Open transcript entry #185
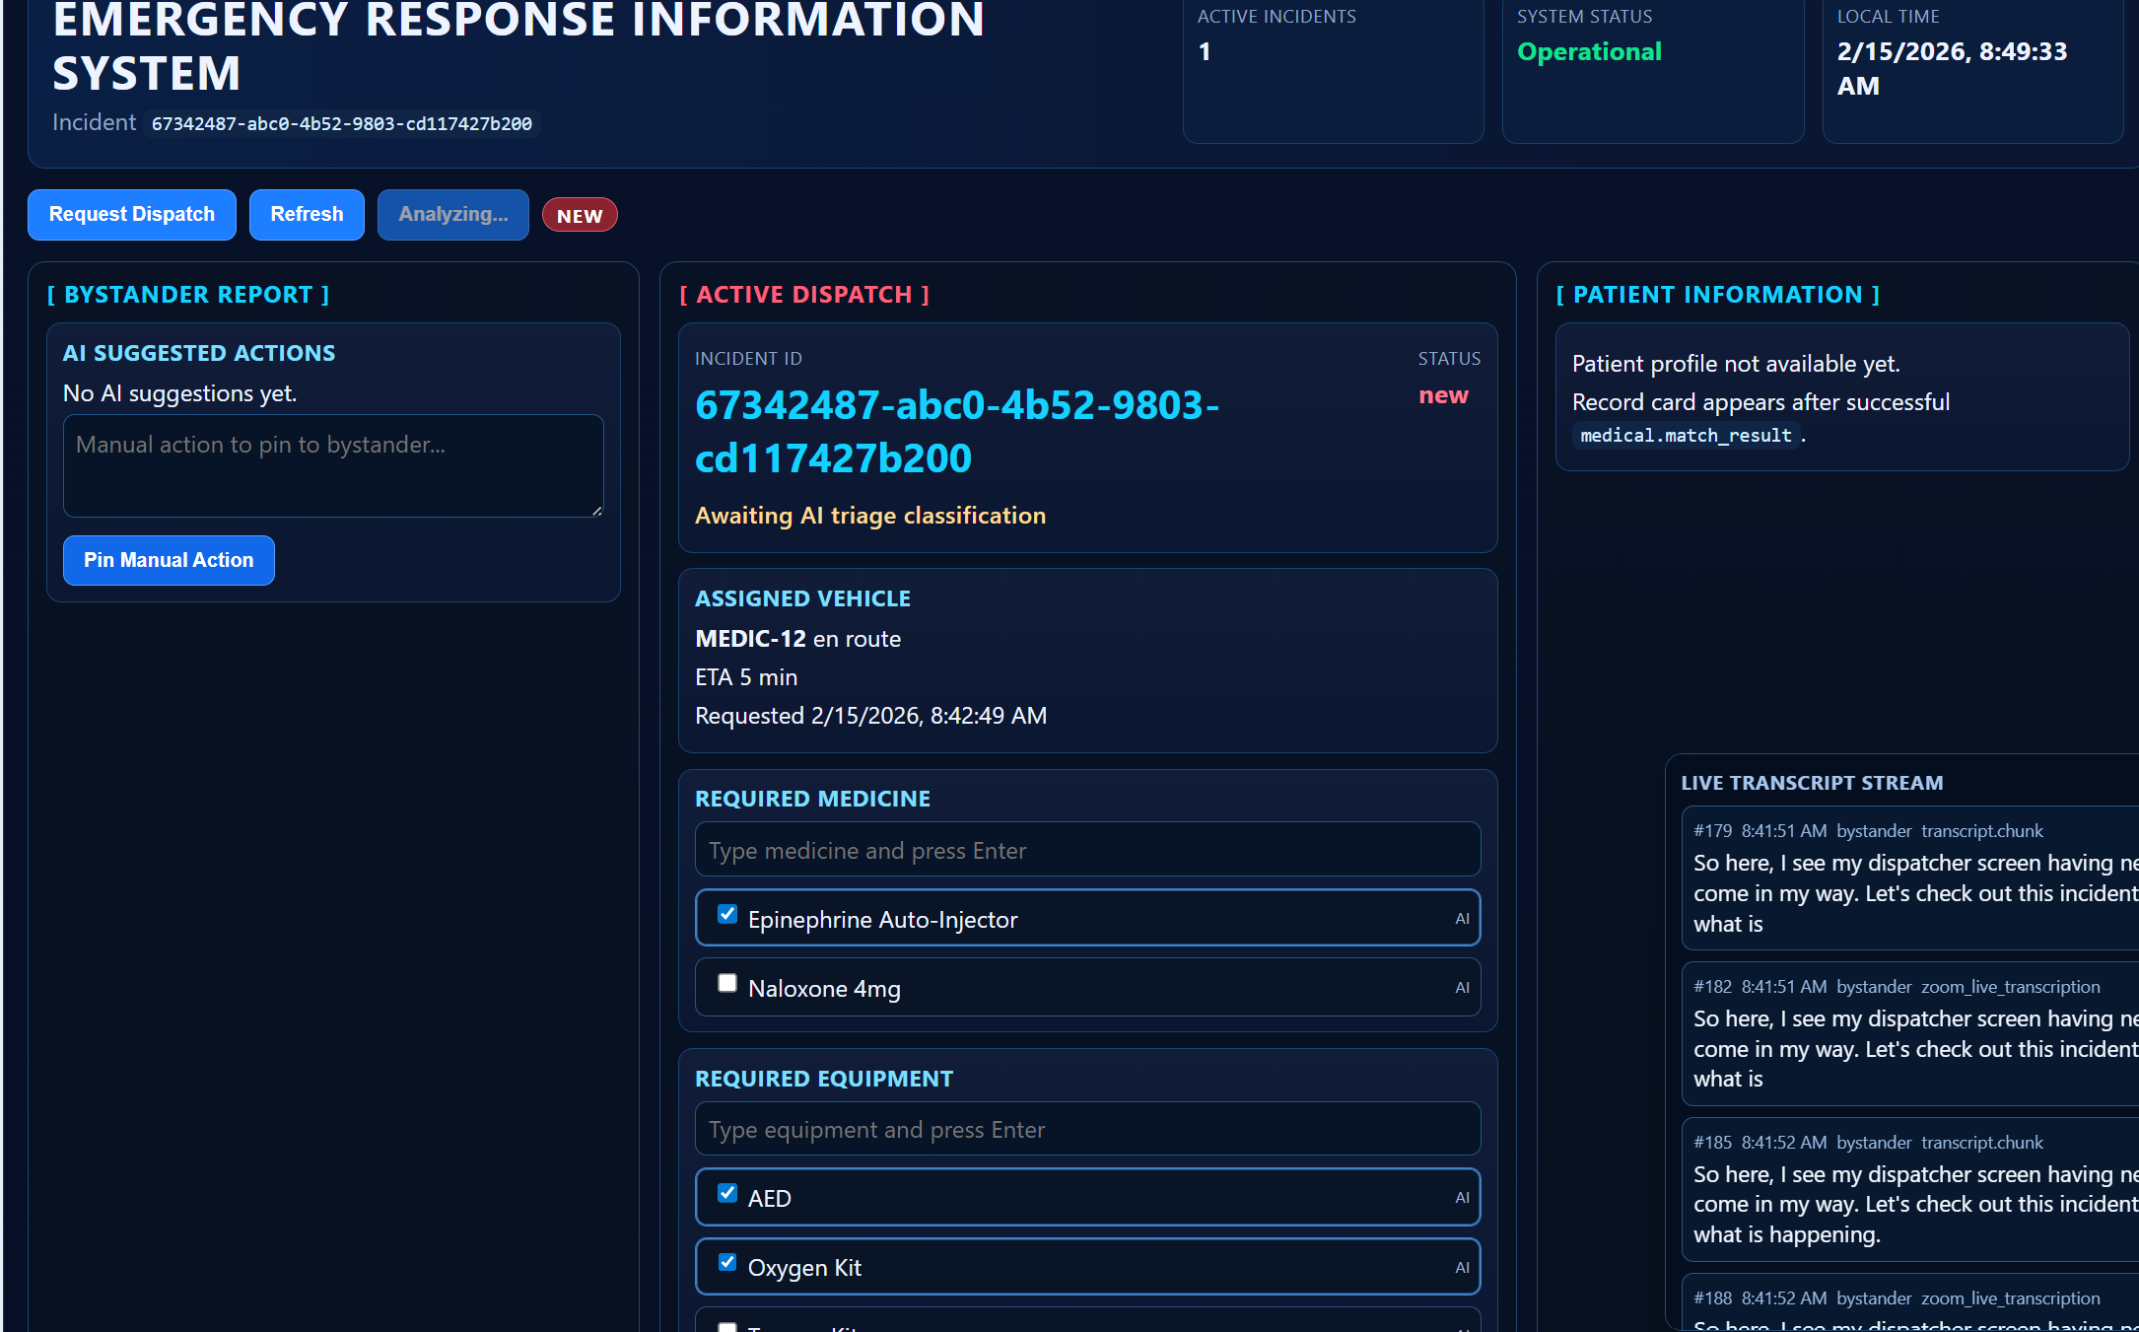 point(1908,1189)
